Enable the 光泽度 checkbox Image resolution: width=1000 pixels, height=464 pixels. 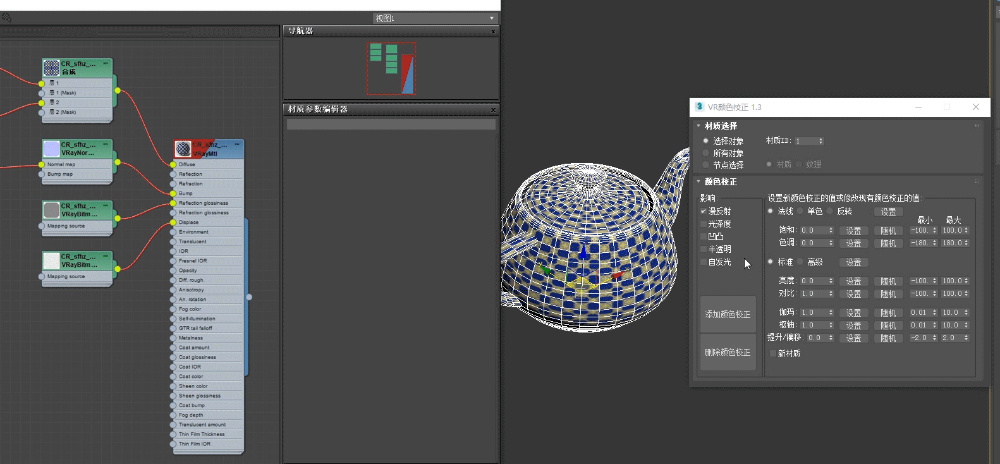[x=704, y=224]
